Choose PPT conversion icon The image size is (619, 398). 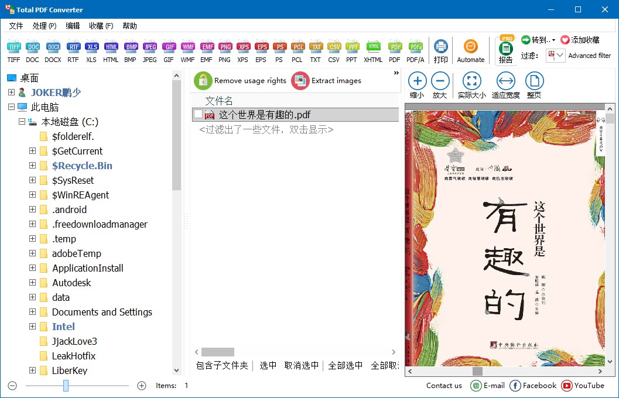click(x=352, y=52)
